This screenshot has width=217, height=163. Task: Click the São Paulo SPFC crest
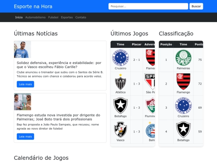pyautogui.click(x=149, y=82)
